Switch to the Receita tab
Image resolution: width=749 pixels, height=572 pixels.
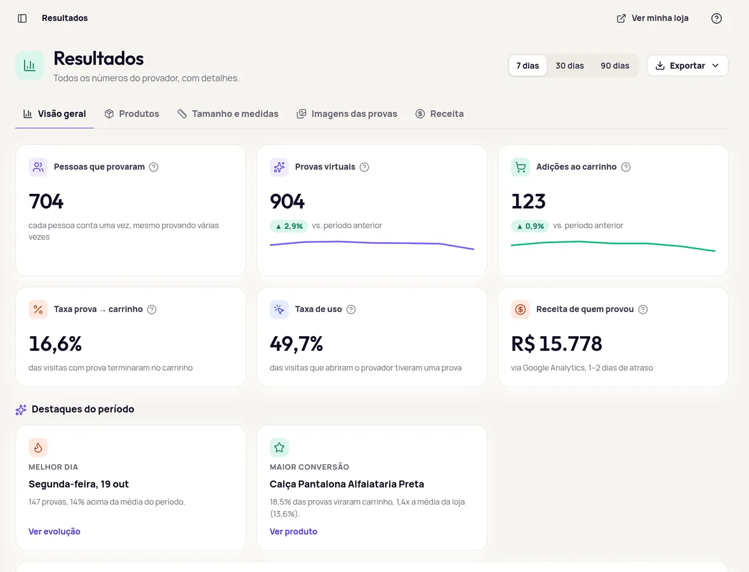[x=439, y=114]
